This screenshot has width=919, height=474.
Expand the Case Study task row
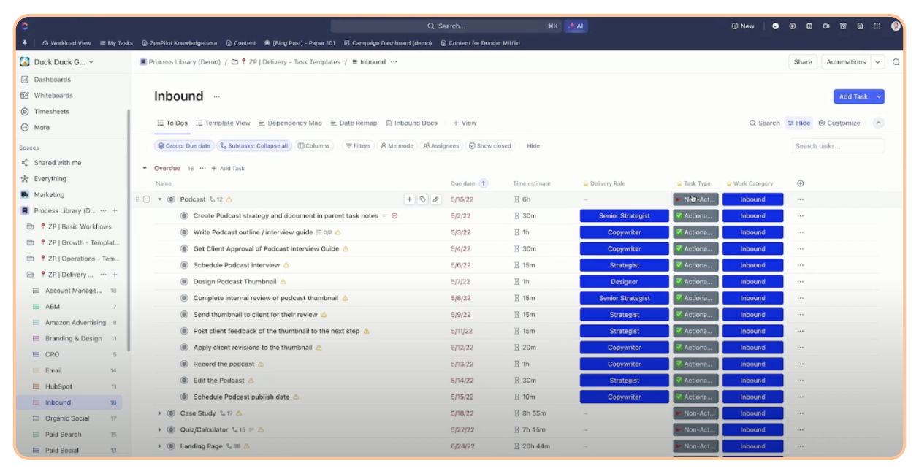[x=160, y=413]
